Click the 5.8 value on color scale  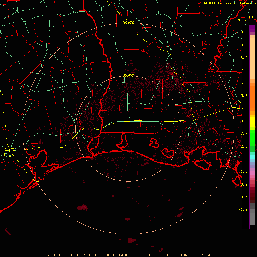pos(244,96)
